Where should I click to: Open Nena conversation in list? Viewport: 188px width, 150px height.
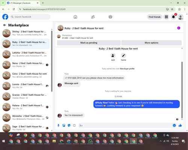(x=25, y=65)
